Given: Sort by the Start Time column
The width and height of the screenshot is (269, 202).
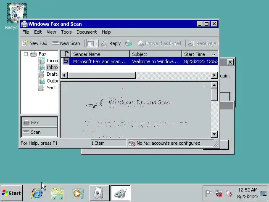Looking at the screenshot, I should click(200, 54).
